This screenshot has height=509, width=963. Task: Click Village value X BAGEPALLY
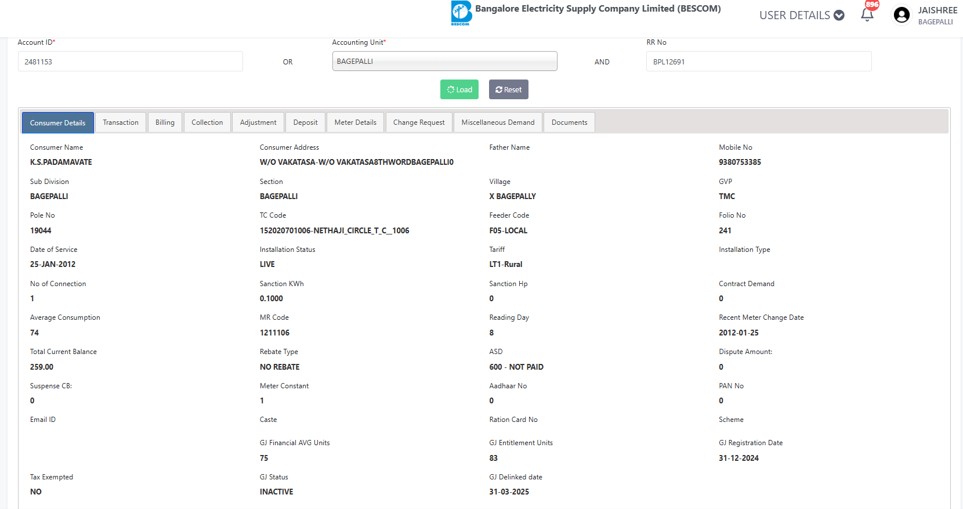pyautogui.click(x=512, y=196)
